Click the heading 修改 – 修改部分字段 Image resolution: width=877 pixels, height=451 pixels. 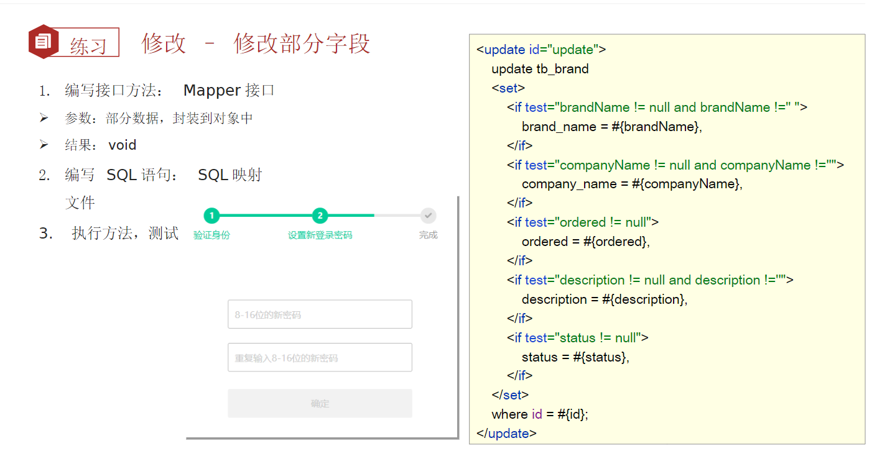point(256,43)
